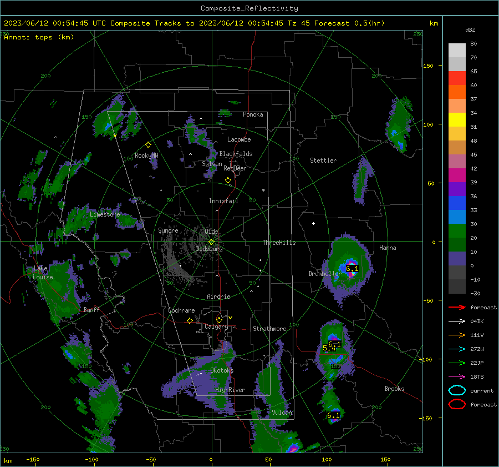Click the green 22JP arrow legend icon

pyautogui.click(x=457, y=363)
